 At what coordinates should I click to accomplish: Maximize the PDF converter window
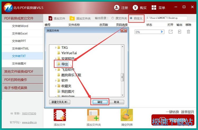[184, 7]
